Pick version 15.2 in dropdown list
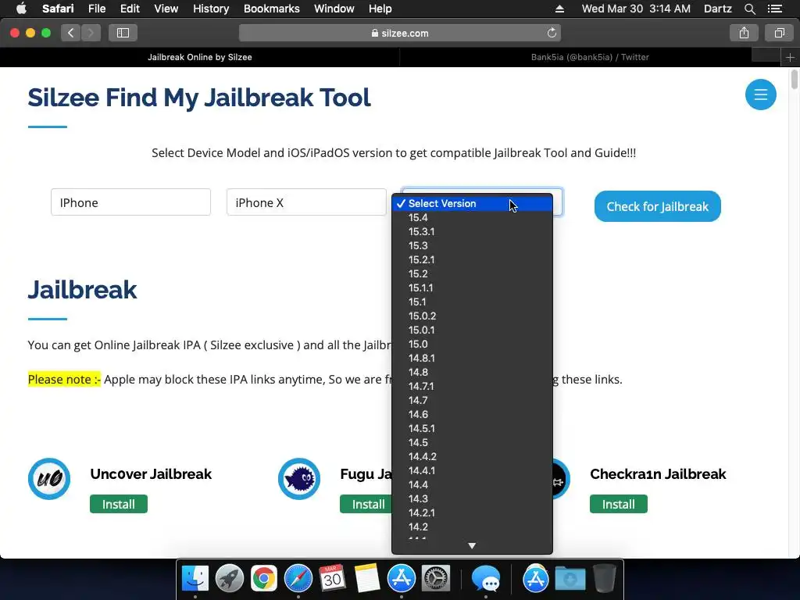This screenshot has width=800, height=600. pos(472,274)
